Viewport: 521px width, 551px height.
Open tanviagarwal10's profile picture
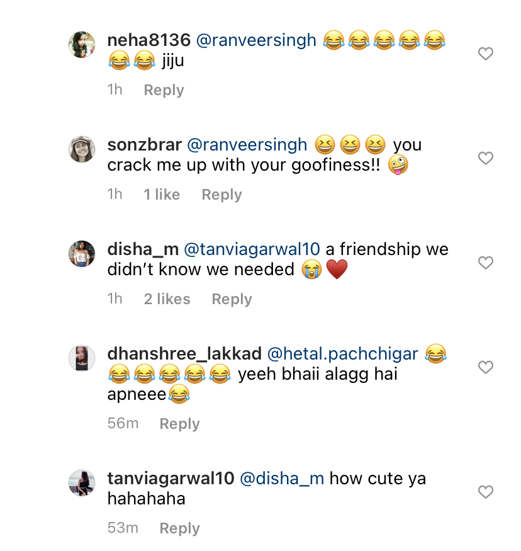82,482
